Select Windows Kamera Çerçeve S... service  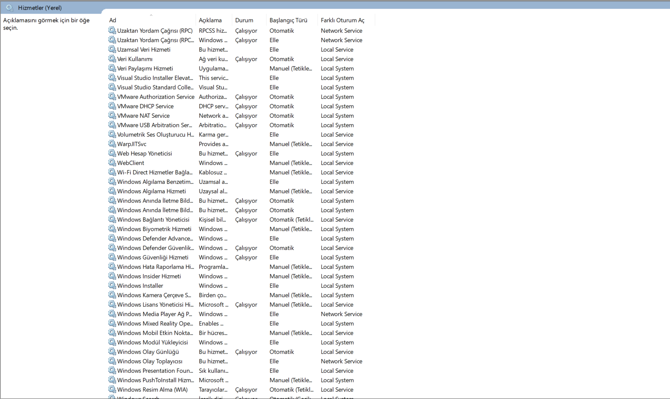coord(154,295)
